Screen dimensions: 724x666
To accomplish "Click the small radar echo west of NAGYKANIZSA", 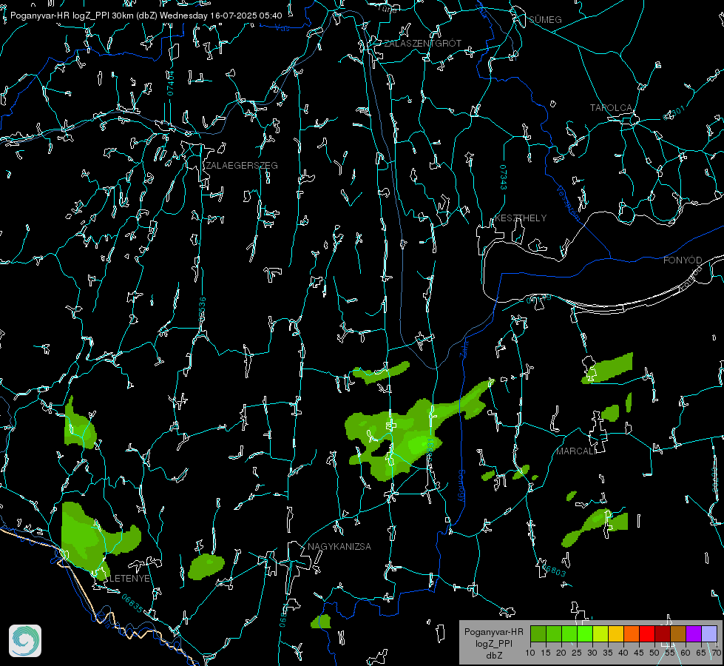I will 206,566.
